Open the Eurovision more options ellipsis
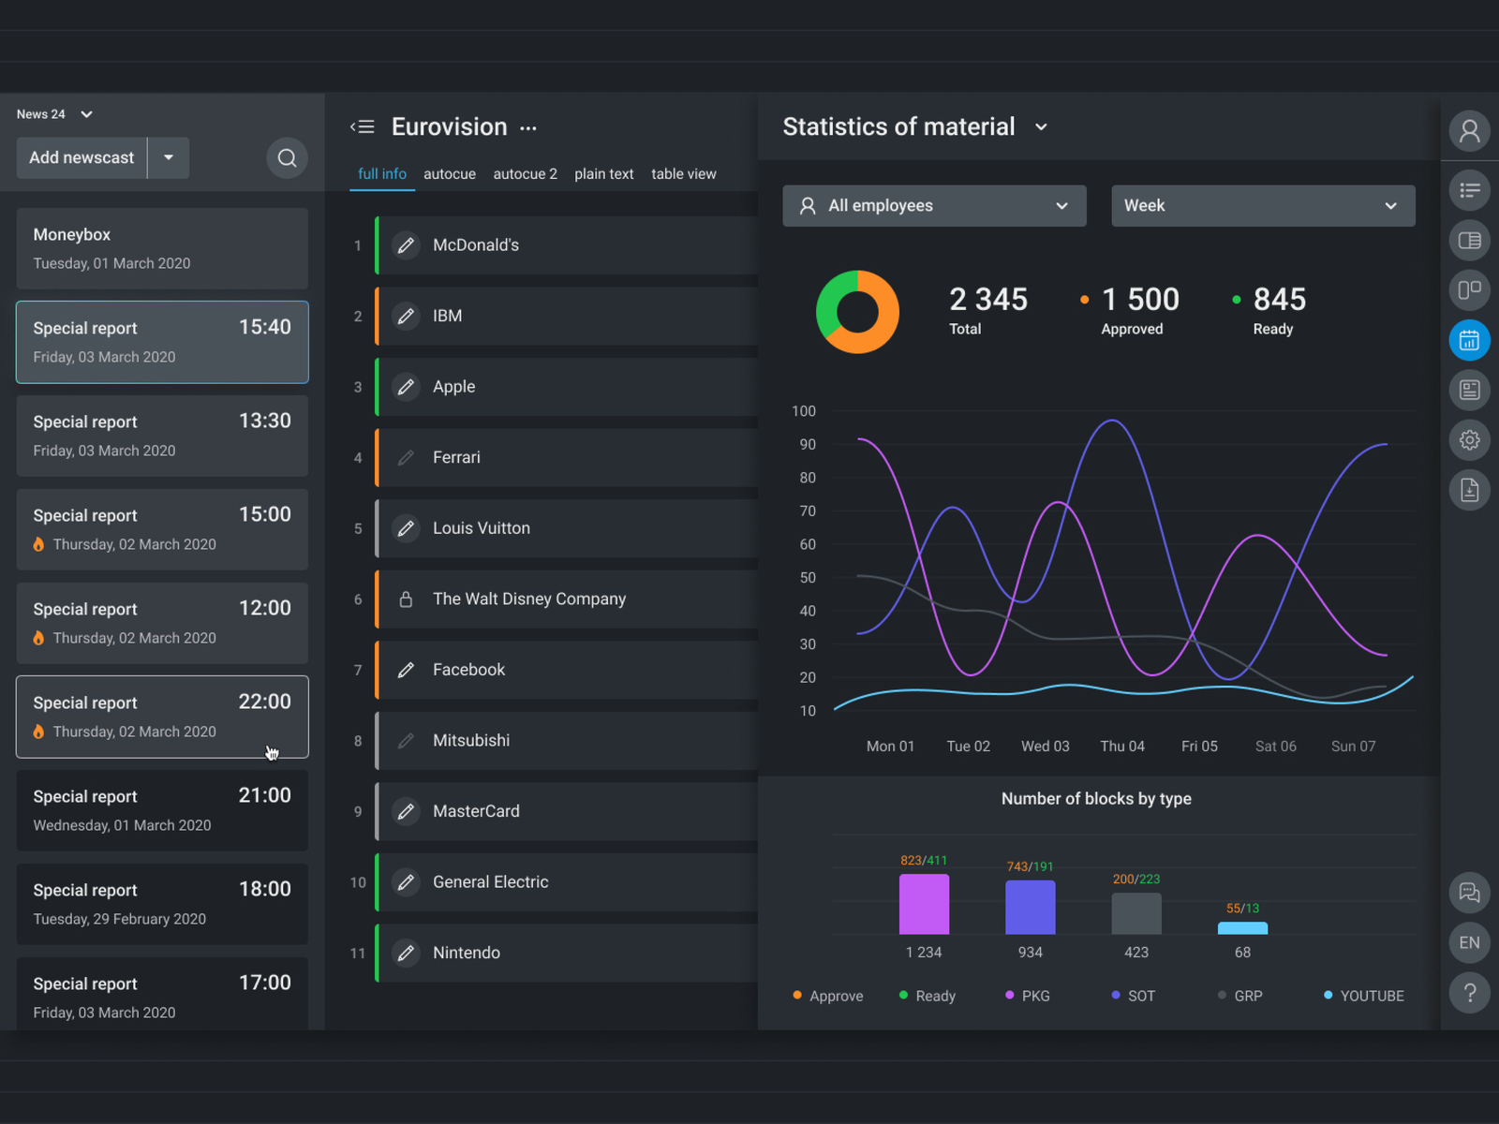The image size is (1499, 1124). [528, 128]
